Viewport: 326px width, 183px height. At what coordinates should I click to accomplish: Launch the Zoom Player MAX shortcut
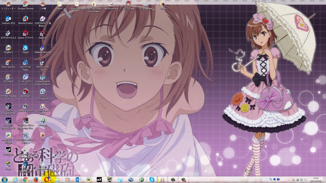tap(43, 109)
